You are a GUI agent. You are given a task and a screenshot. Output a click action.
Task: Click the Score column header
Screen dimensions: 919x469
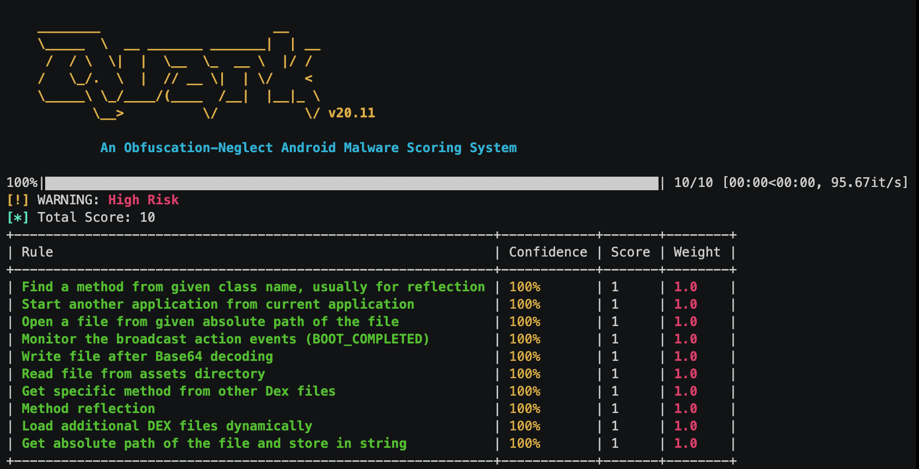[630, 252]
